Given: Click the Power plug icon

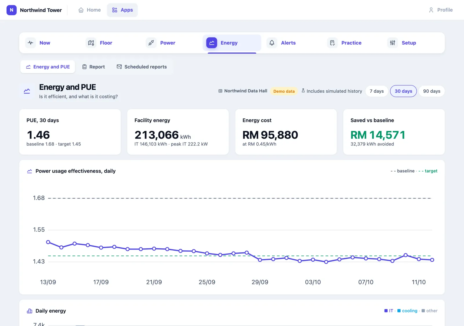Looking at the screenshot, I should pyautogui.click(x=151, y=43).
